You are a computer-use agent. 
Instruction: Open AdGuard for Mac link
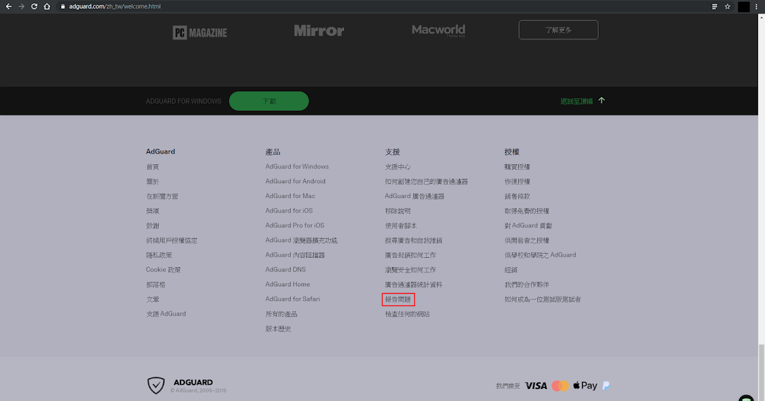pos(290,196)
